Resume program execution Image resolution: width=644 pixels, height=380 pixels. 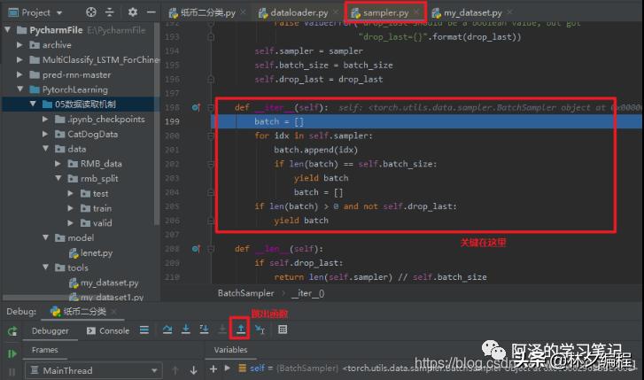pyautogui.click(x=12, y=353)
